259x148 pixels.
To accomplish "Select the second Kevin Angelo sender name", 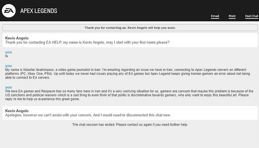I will [17, 111].
